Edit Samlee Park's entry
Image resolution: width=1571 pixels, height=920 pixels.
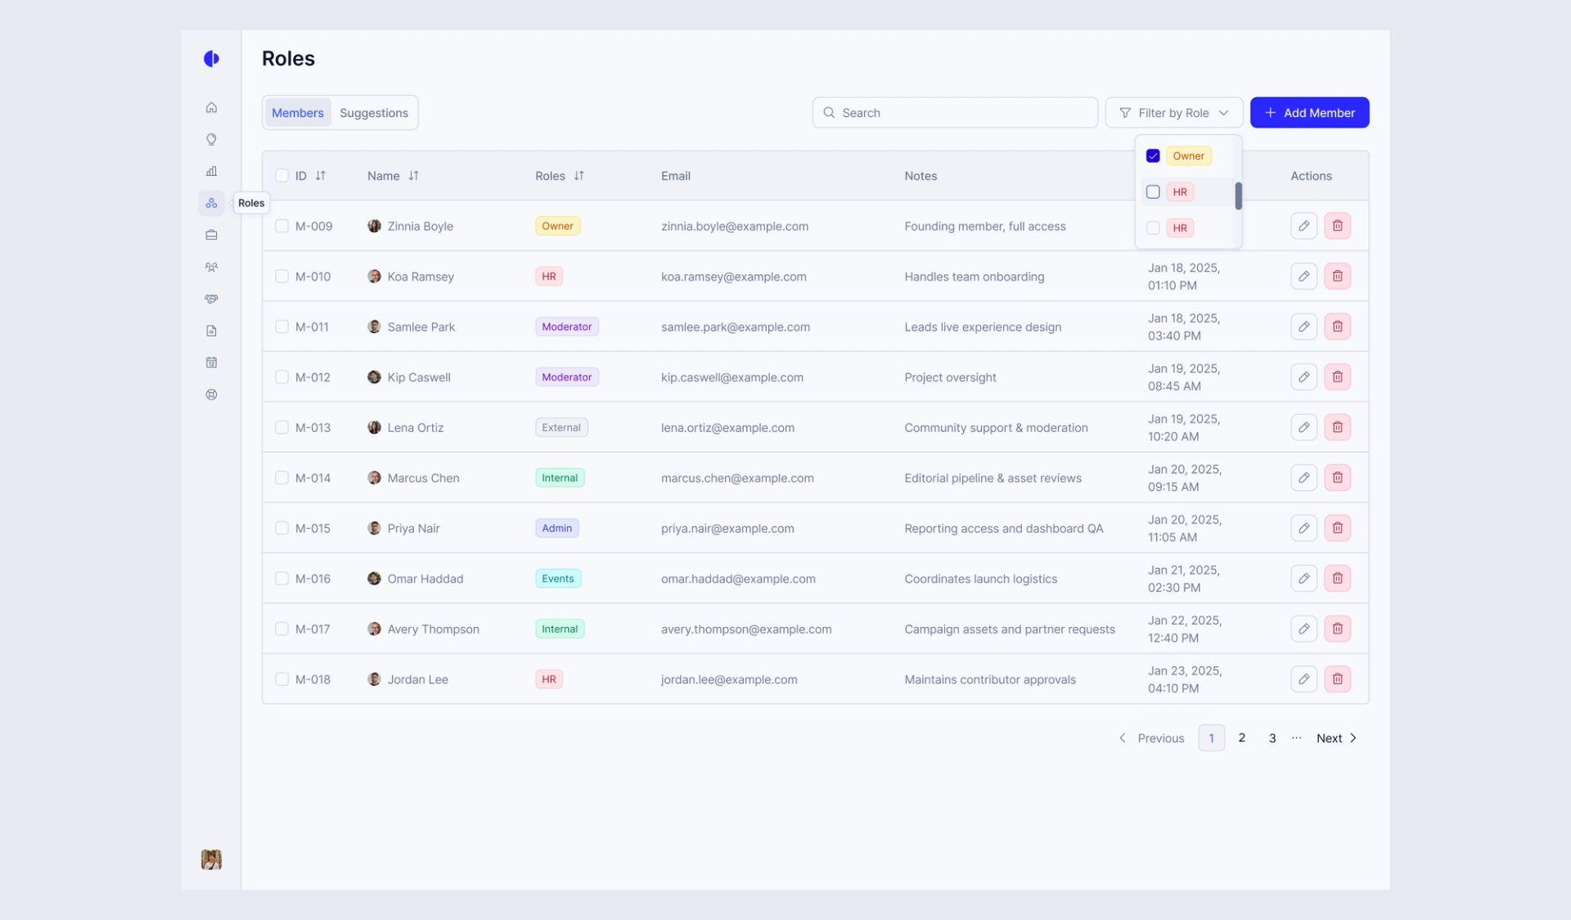tap(1303, 327)
